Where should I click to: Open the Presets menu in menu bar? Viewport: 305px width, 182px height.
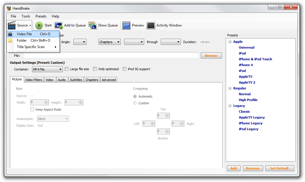41,16
